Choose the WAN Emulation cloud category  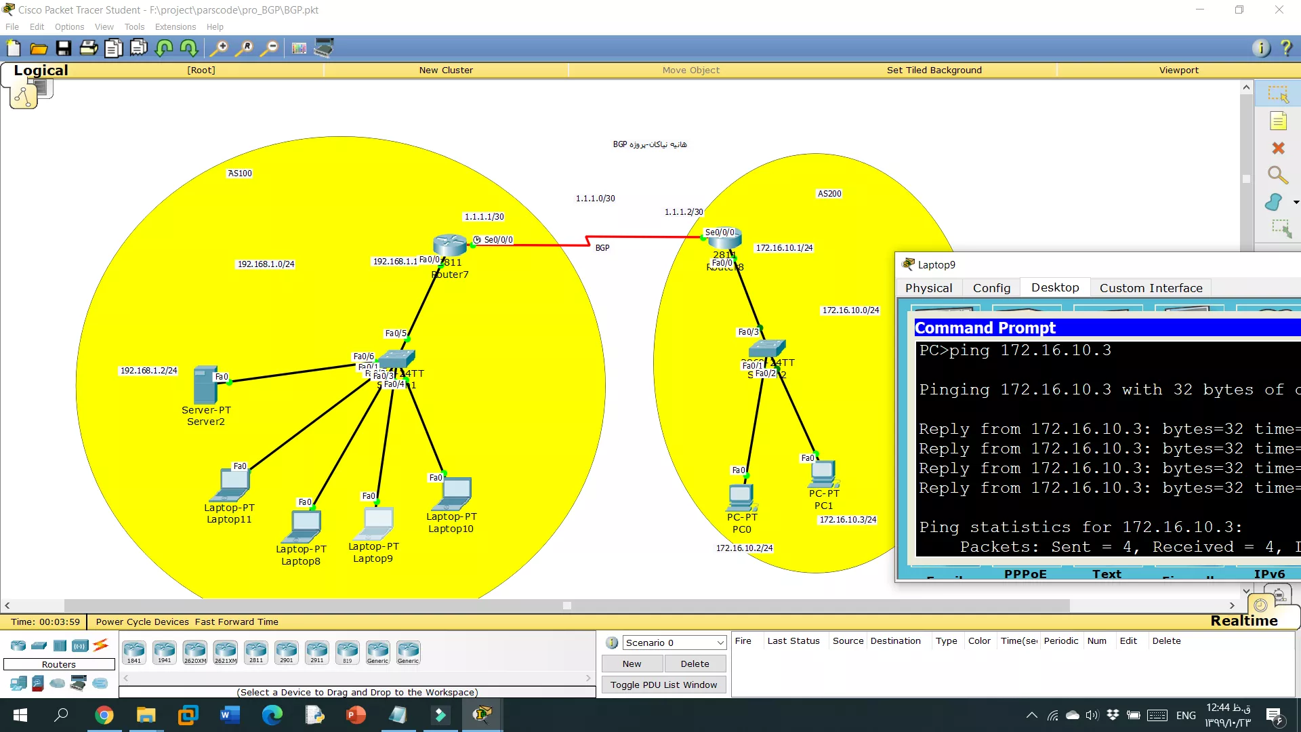coord(58,683)
